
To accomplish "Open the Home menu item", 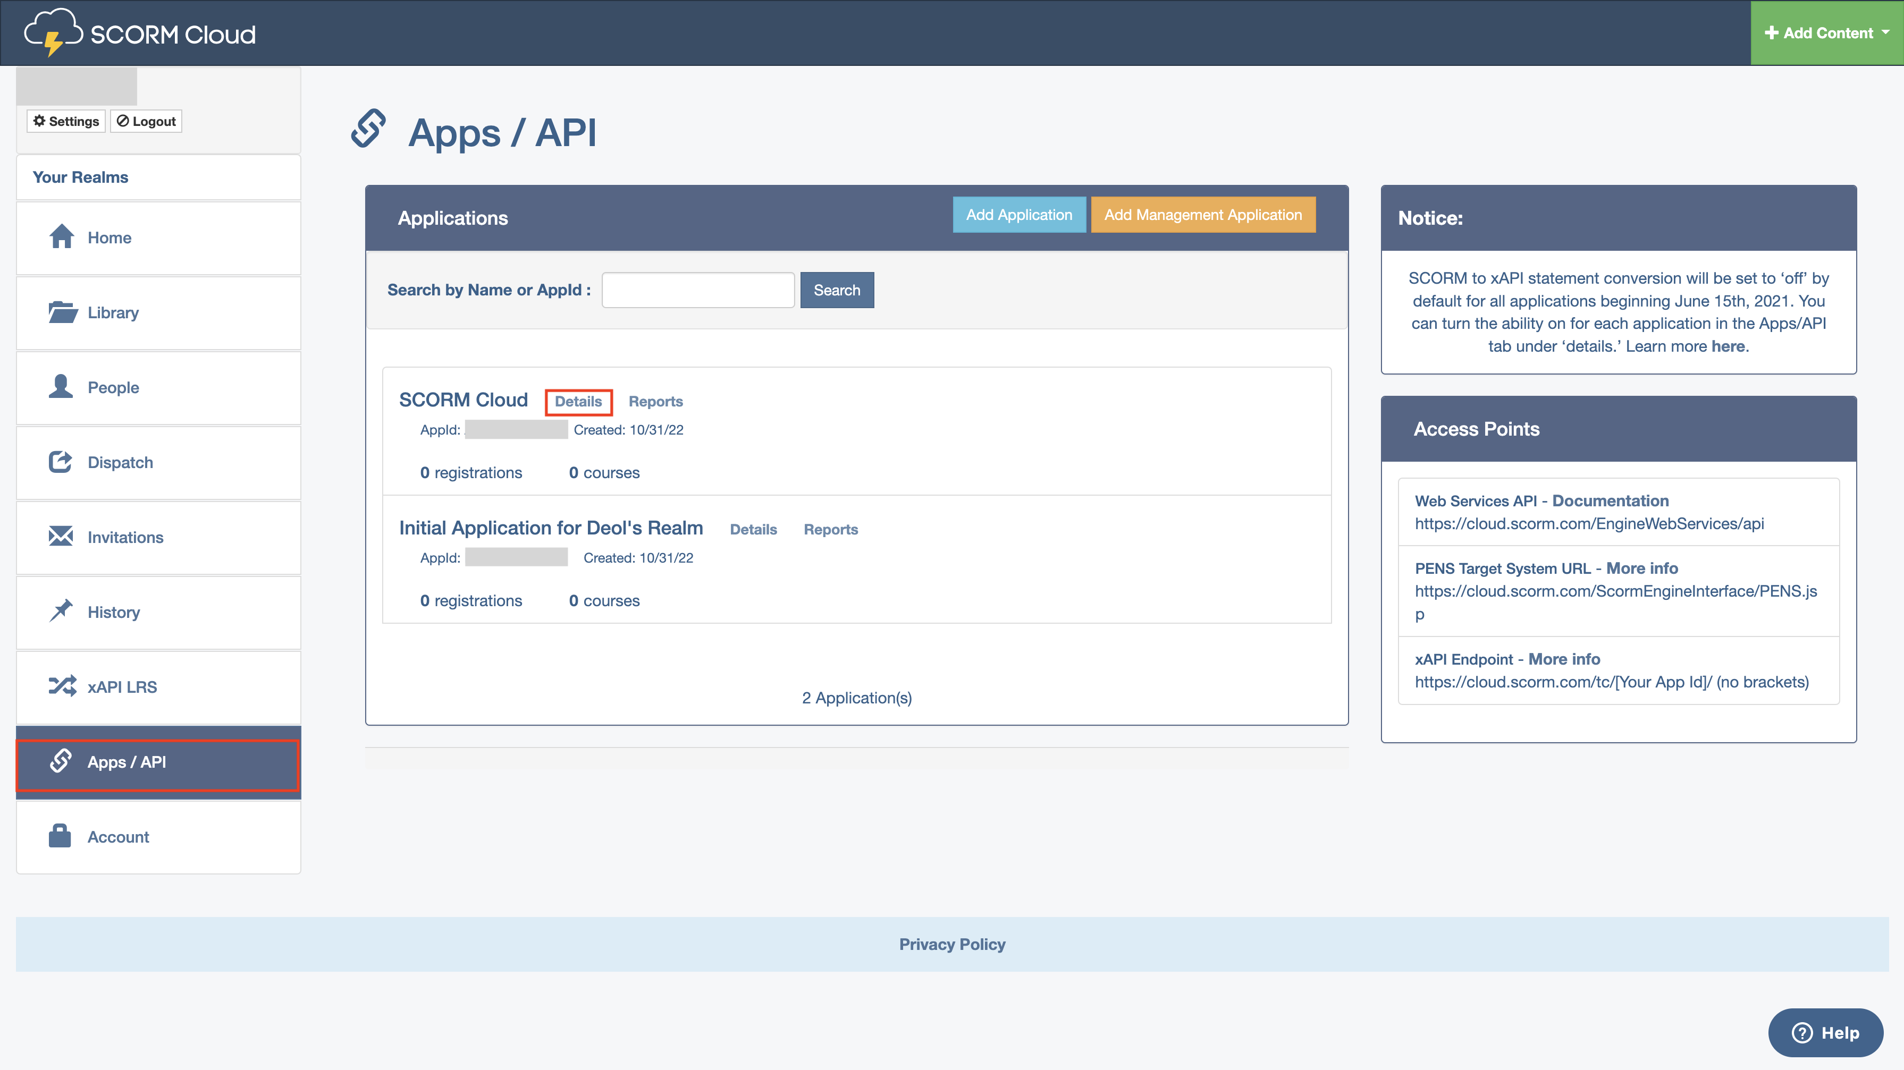I will pos(158,238).
